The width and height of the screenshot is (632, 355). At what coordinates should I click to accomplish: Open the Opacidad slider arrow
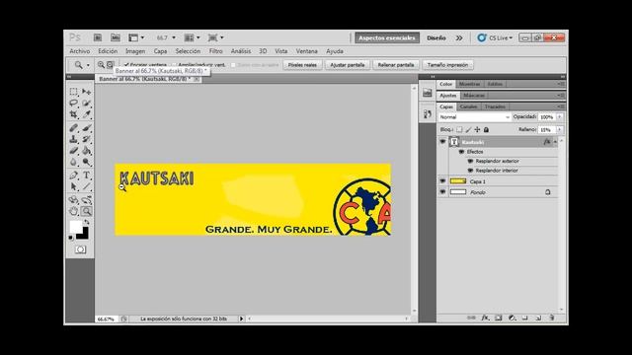pyautogui.click(x=560, y=116)
